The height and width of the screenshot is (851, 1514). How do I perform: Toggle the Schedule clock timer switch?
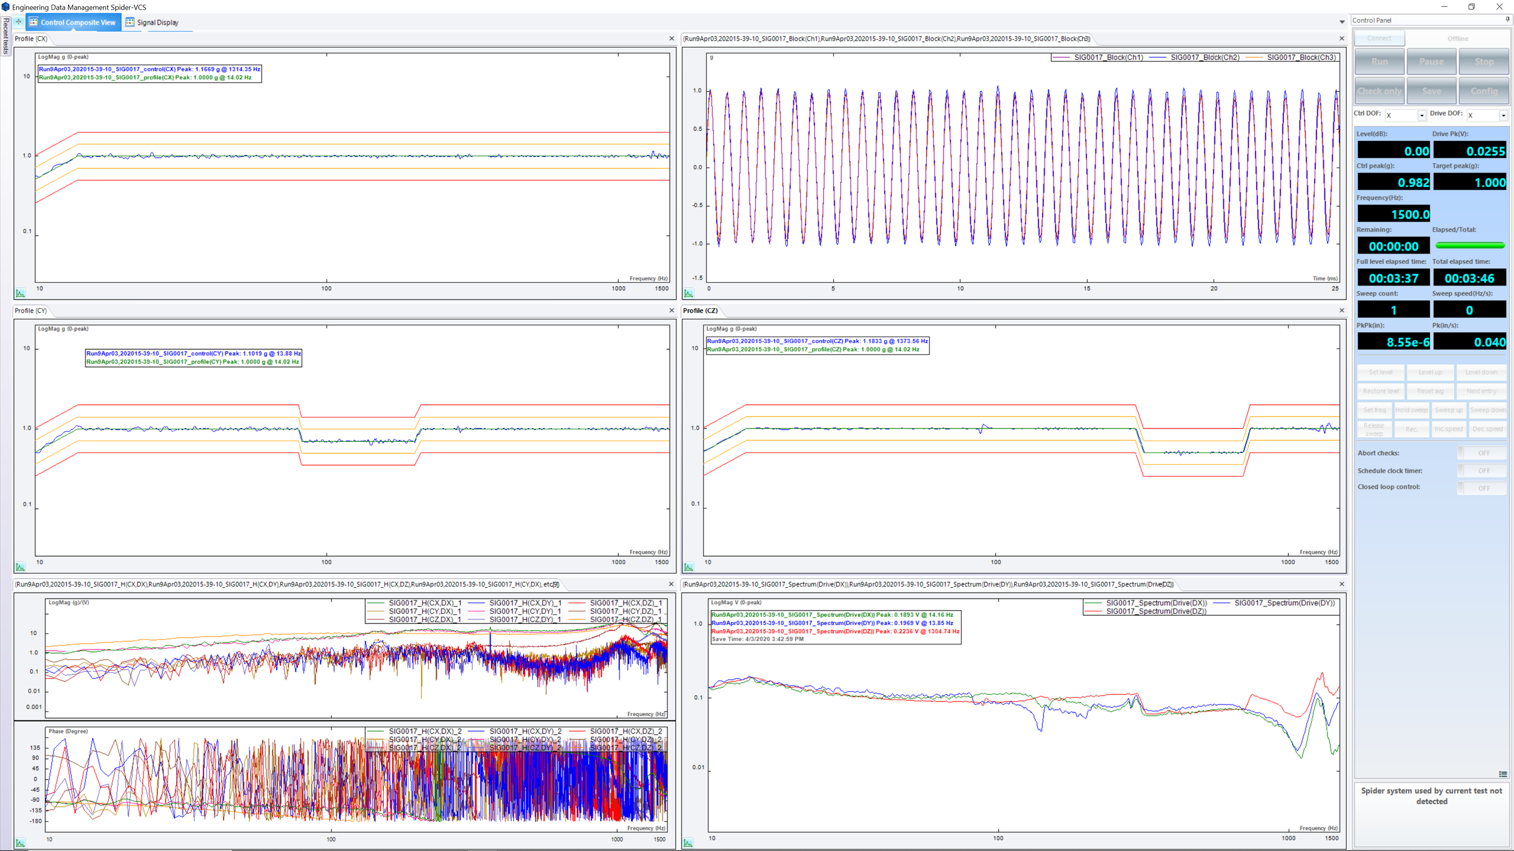[x=1482, y=470]
